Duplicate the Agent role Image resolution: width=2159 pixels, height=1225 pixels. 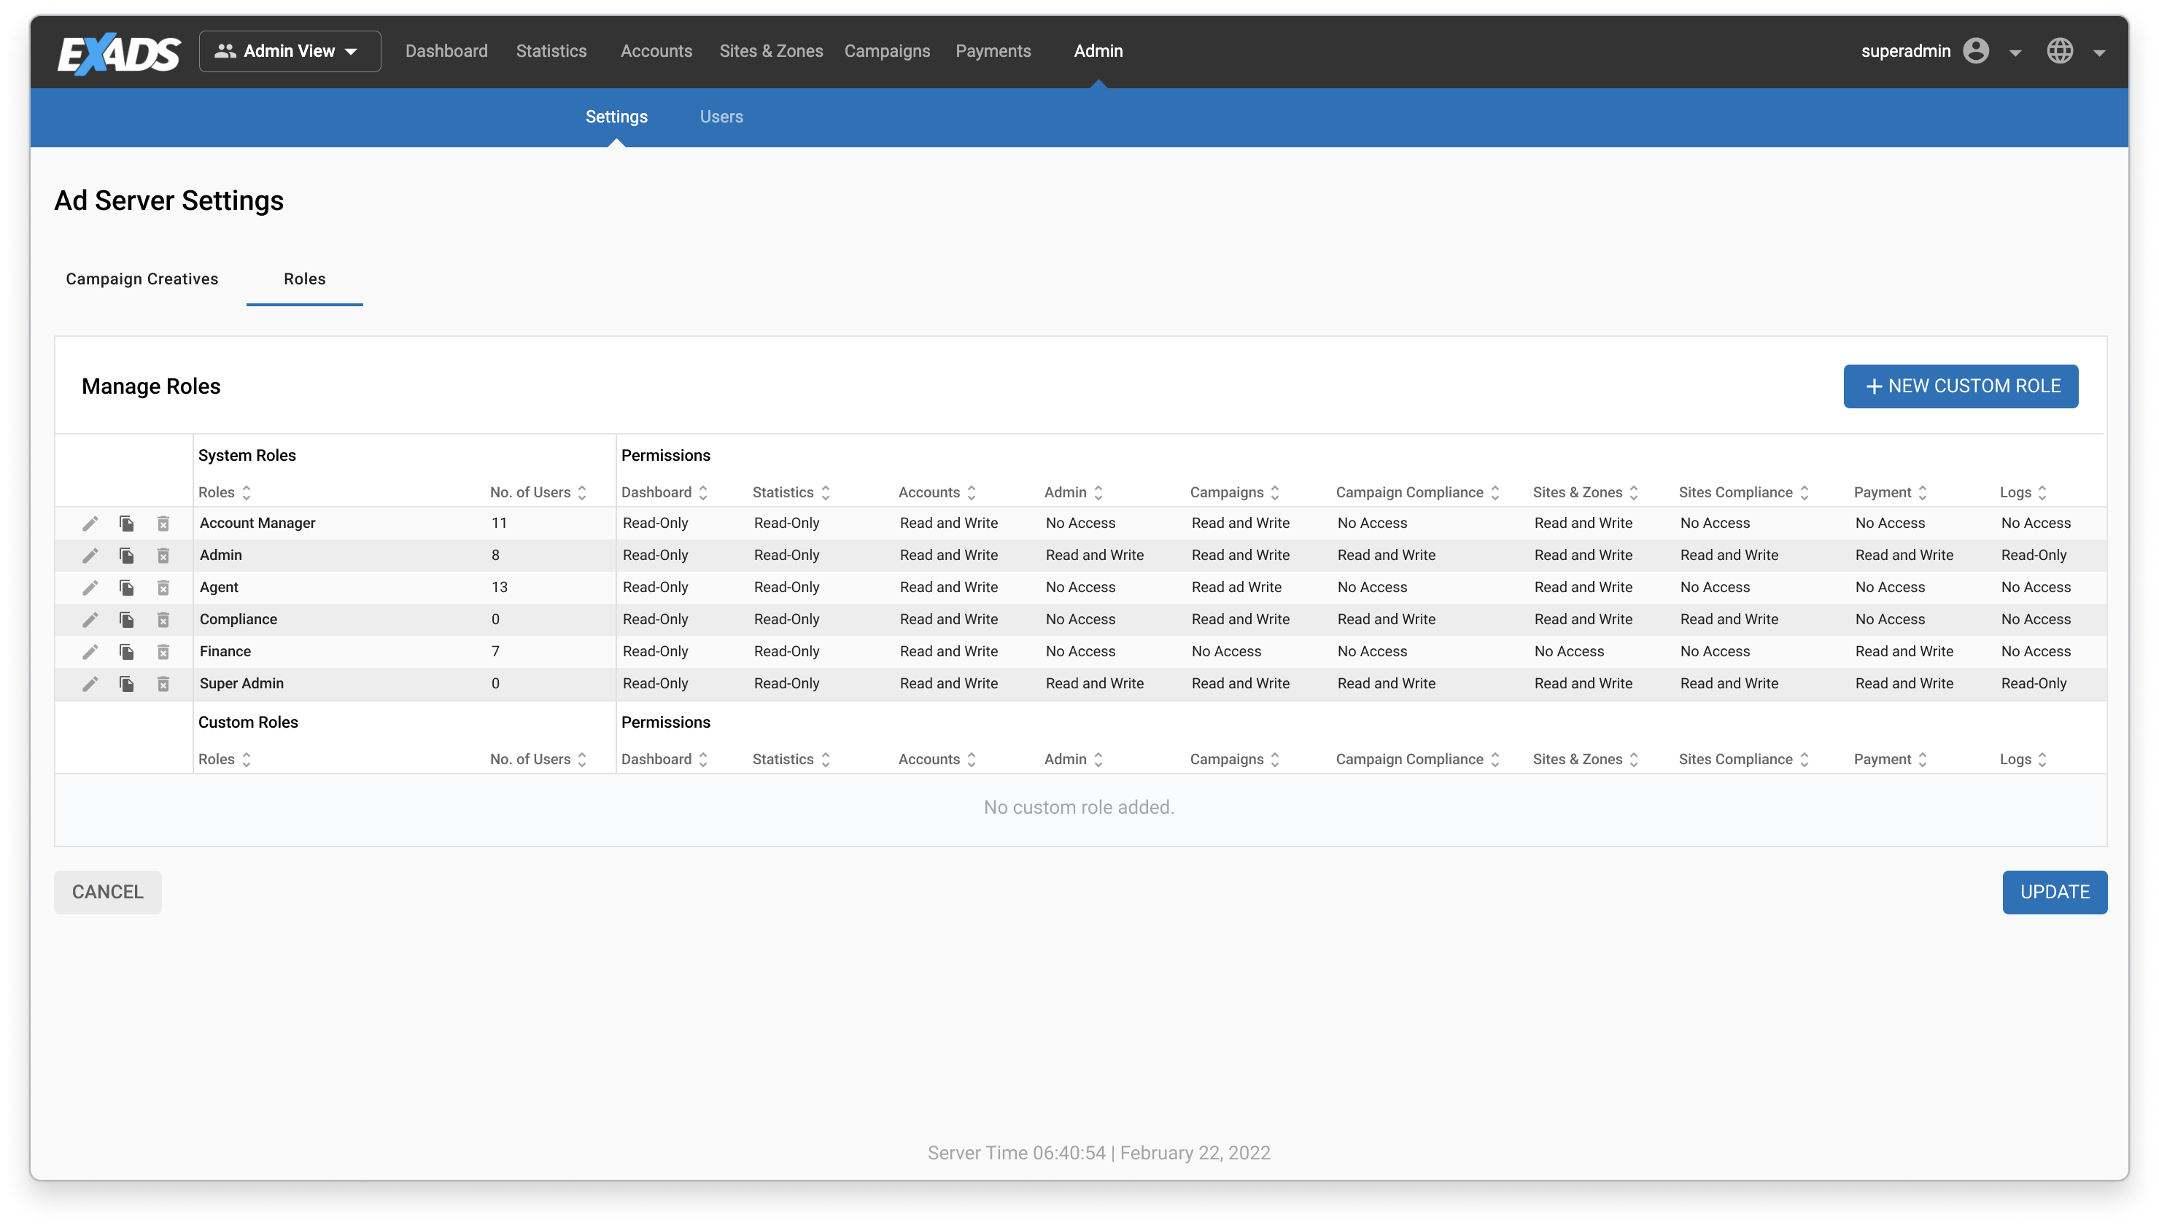tap(127, 587)
